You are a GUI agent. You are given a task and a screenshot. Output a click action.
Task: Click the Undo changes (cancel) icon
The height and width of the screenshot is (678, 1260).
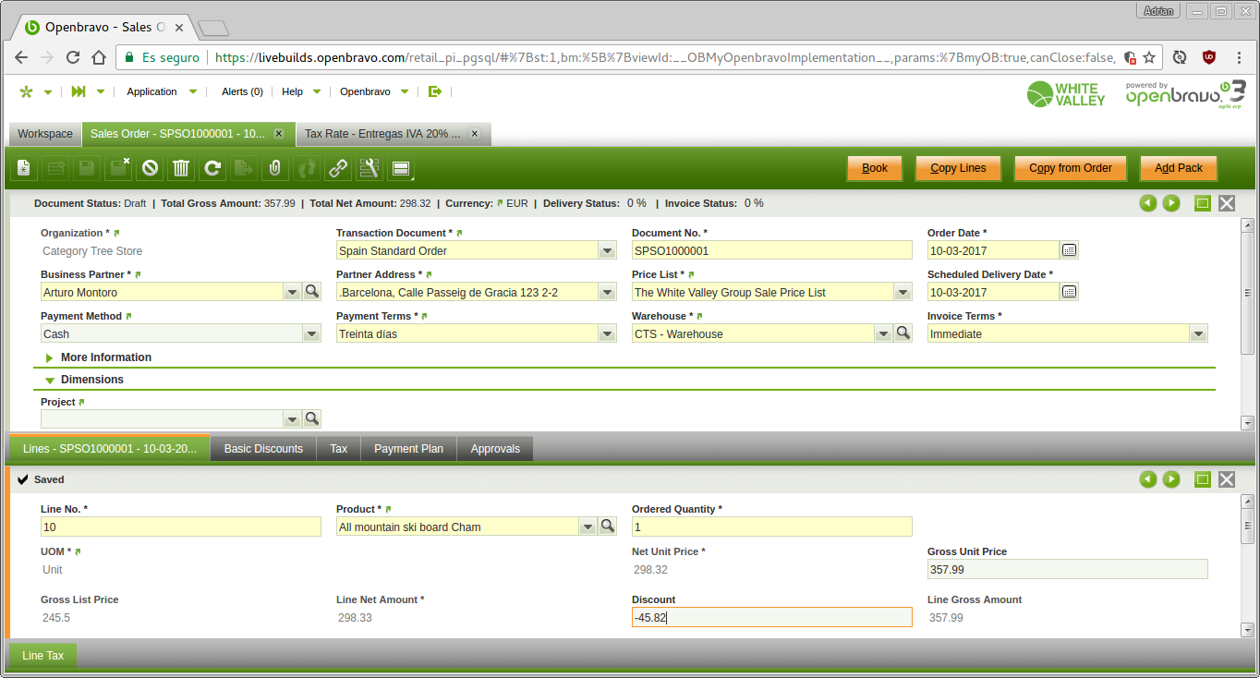pyautogui.click(x=150, y=168)
